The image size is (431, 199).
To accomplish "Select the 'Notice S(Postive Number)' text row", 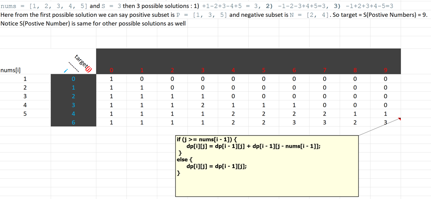I will [93, 23].
